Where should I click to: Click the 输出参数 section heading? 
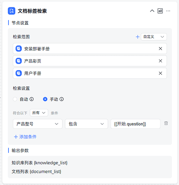coord(20,151)
